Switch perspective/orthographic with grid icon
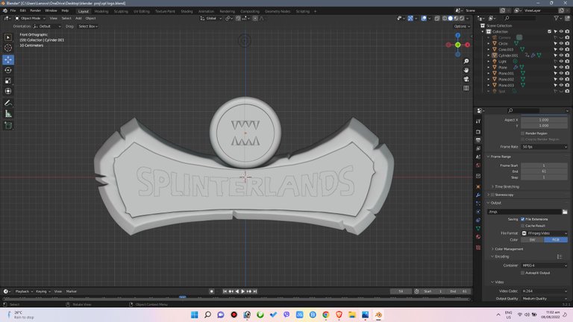 pyautogui.click(x=466, y=89)
